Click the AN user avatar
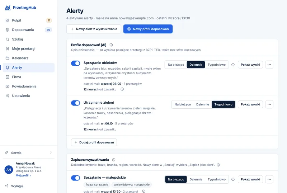Screen dimensions: 287x193 click(x=9, y=170)
